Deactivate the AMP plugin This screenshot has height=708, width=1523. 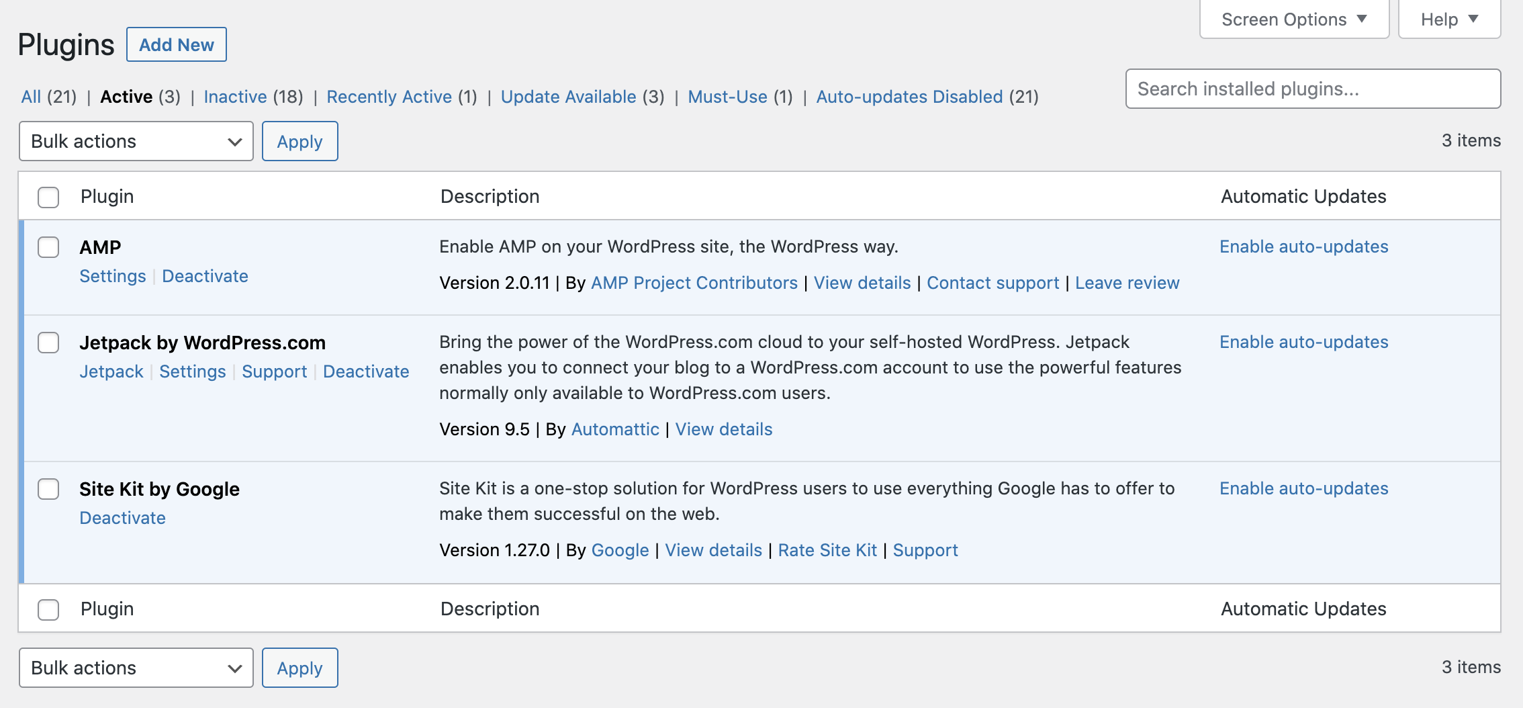(x=205, y=276)
